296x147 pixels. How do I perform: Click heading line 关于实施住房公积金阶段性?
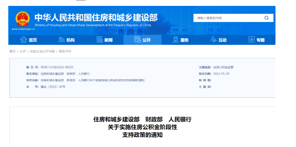click(x=142, y=127)
